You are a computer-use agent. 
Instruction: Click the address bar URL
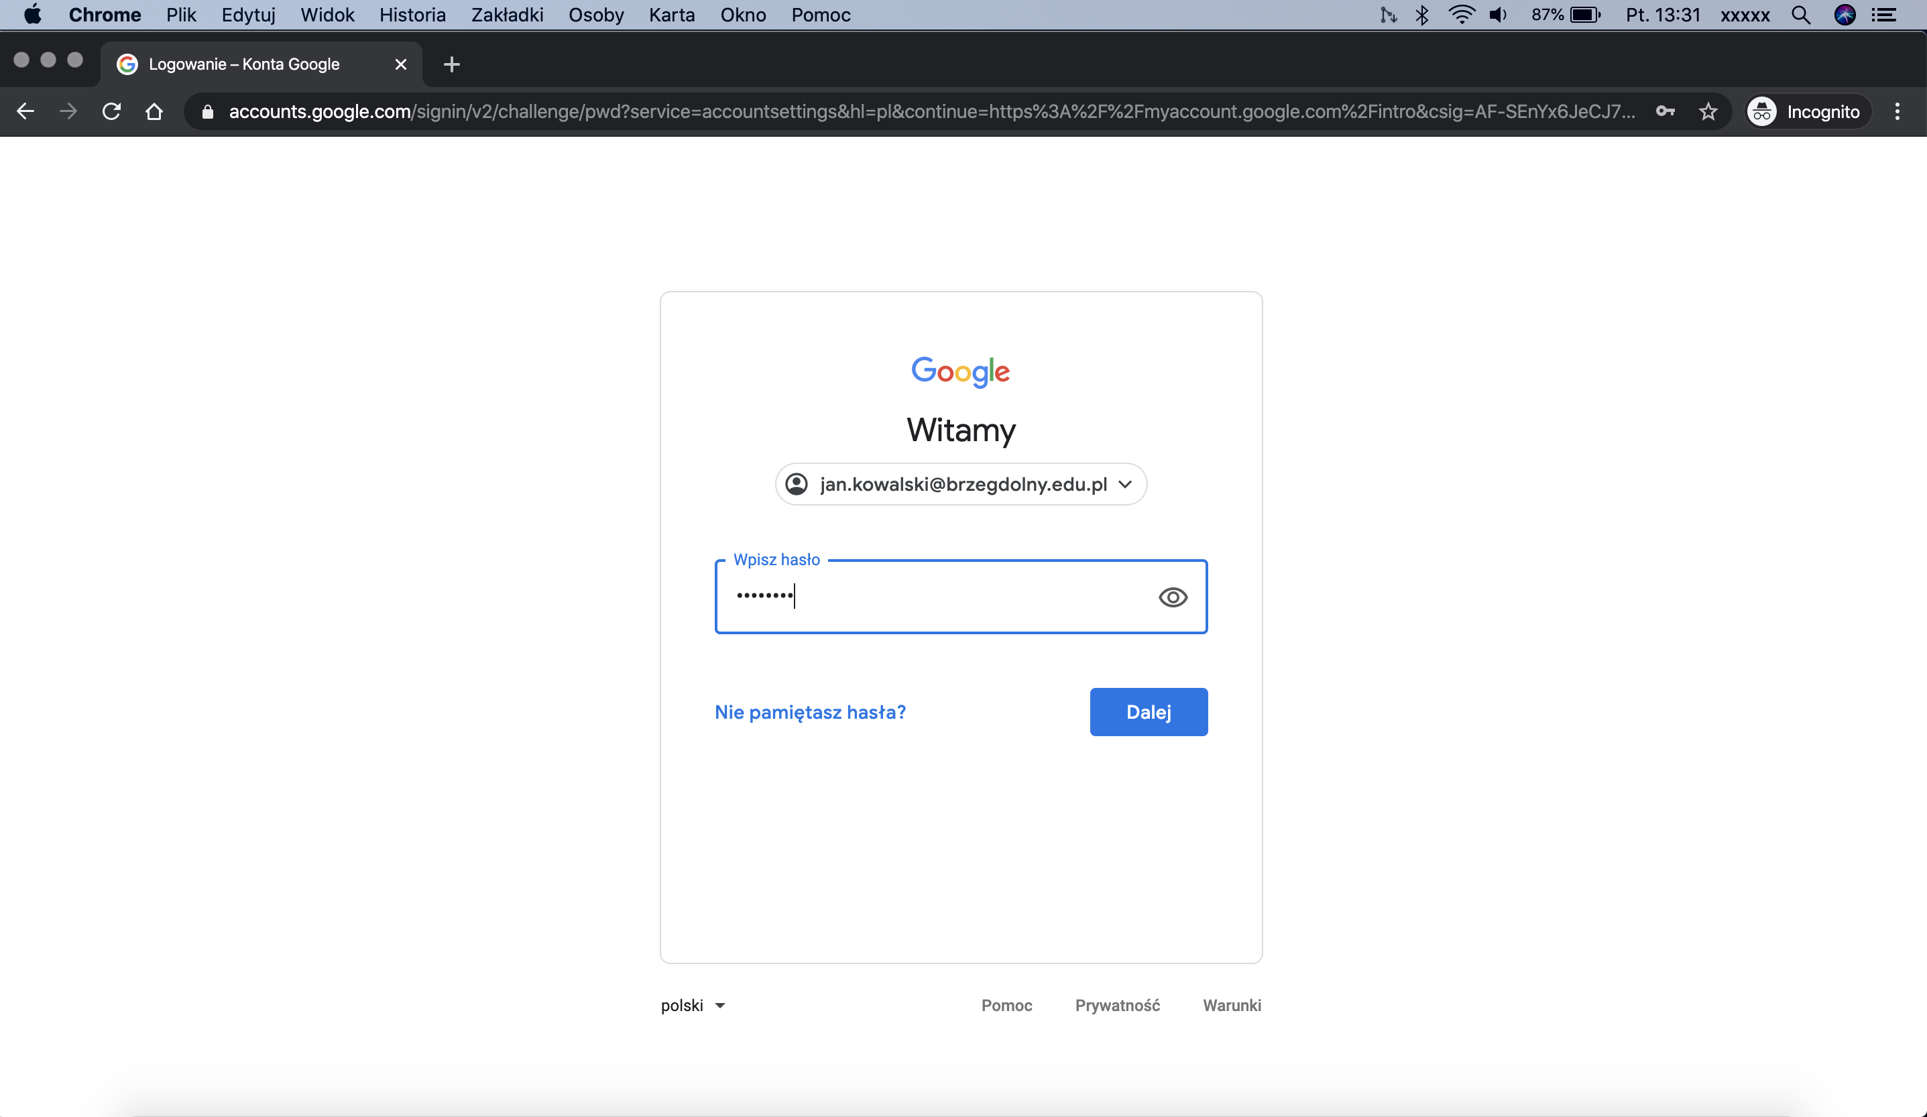(931, 111)
